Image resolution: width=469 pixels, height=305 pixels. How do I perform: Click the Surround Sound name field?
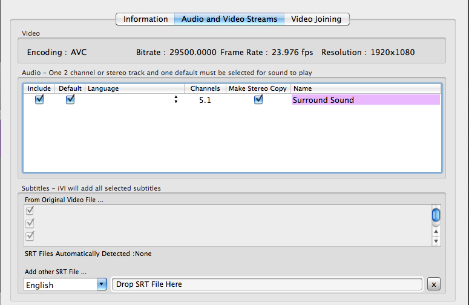click(x=366, y=100)
